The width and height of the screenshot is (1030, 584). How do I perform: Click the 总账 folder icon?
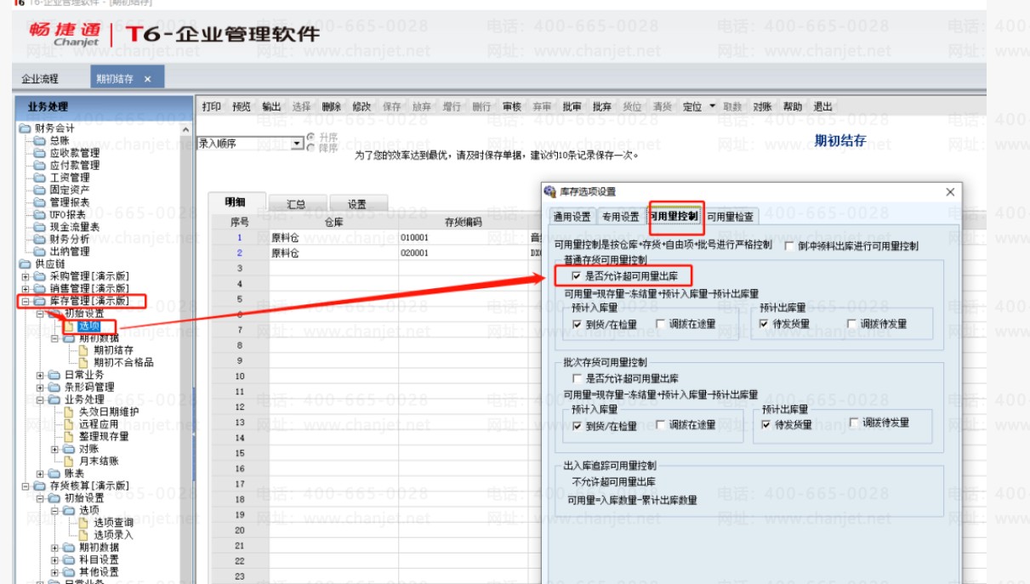pos(40,141)
